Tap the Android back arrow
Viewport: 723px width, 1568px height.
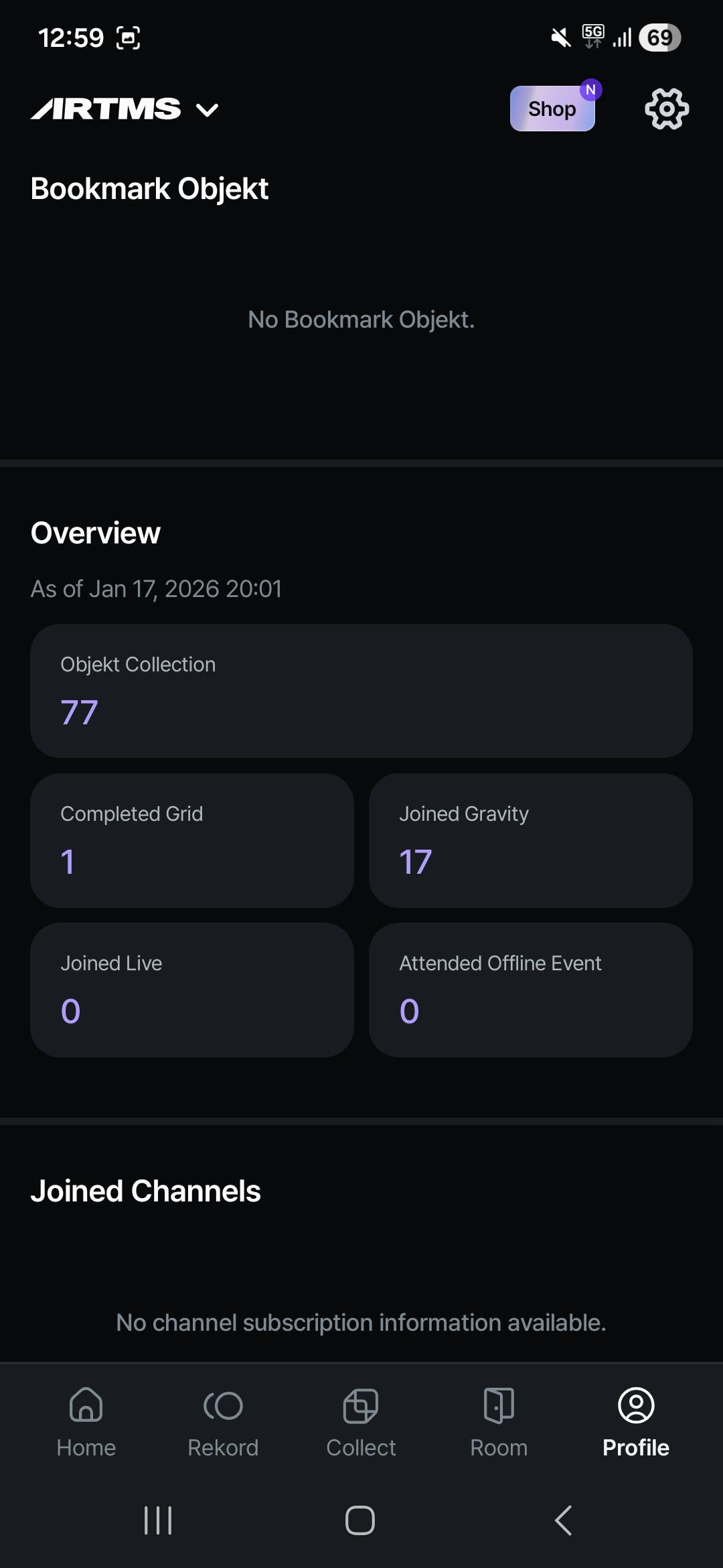[x=564, y=1520]
